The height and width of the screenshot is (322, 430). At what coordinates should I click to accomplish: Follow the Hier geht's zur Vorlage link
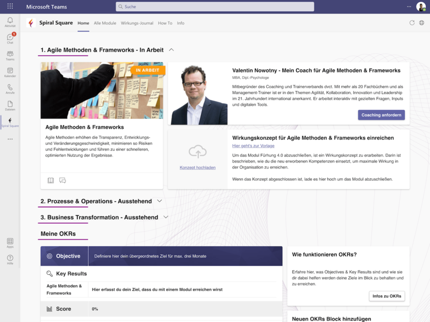tap(253, 146)
